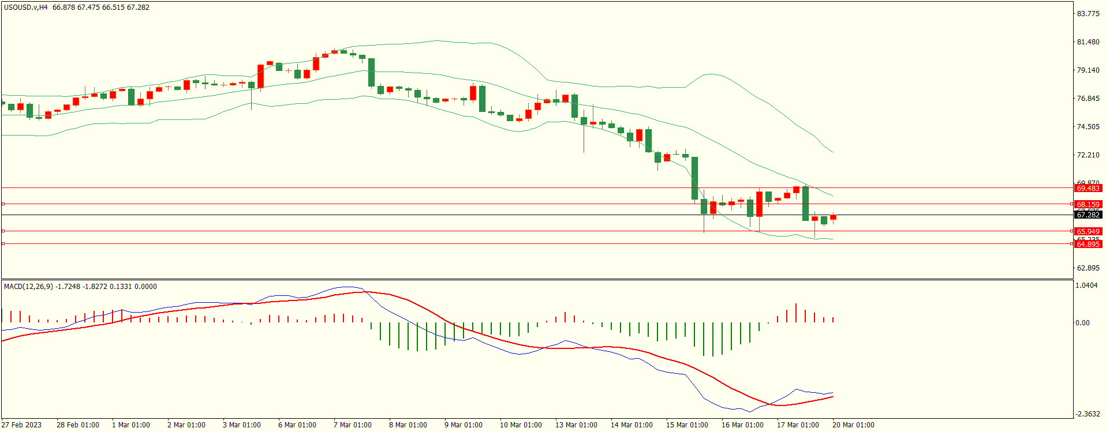Click the MACD scale value 1.0404

click(1087, 285)
